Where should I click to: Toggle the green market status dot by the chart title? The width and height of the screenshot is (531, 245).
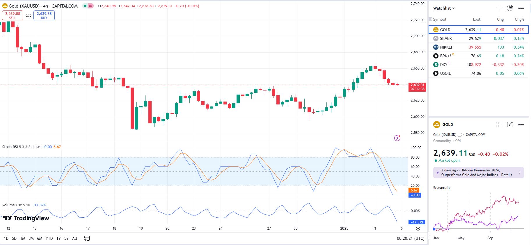(x=85, y=6)
